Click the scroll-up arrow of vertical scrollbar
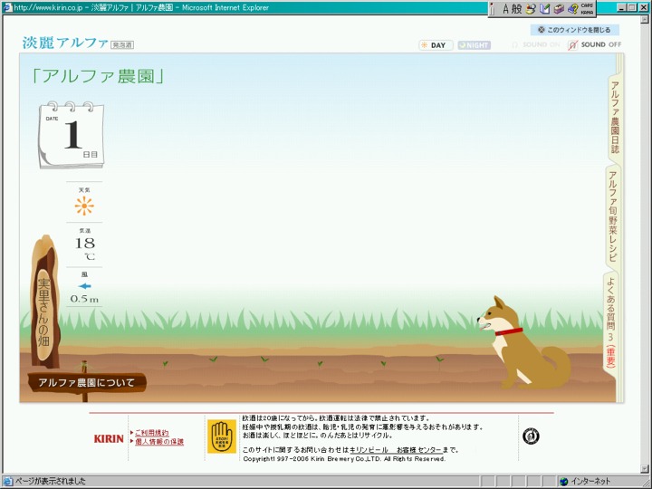652x489 pixels. tap(645, 20)
